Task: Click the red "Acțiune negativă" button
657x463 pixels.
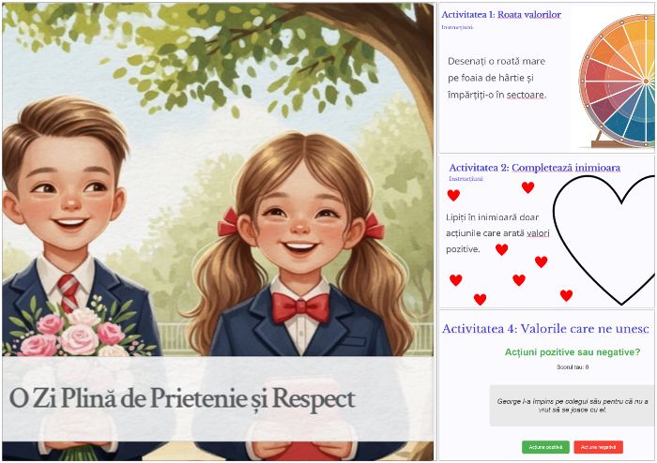Action: pos(599,447)
